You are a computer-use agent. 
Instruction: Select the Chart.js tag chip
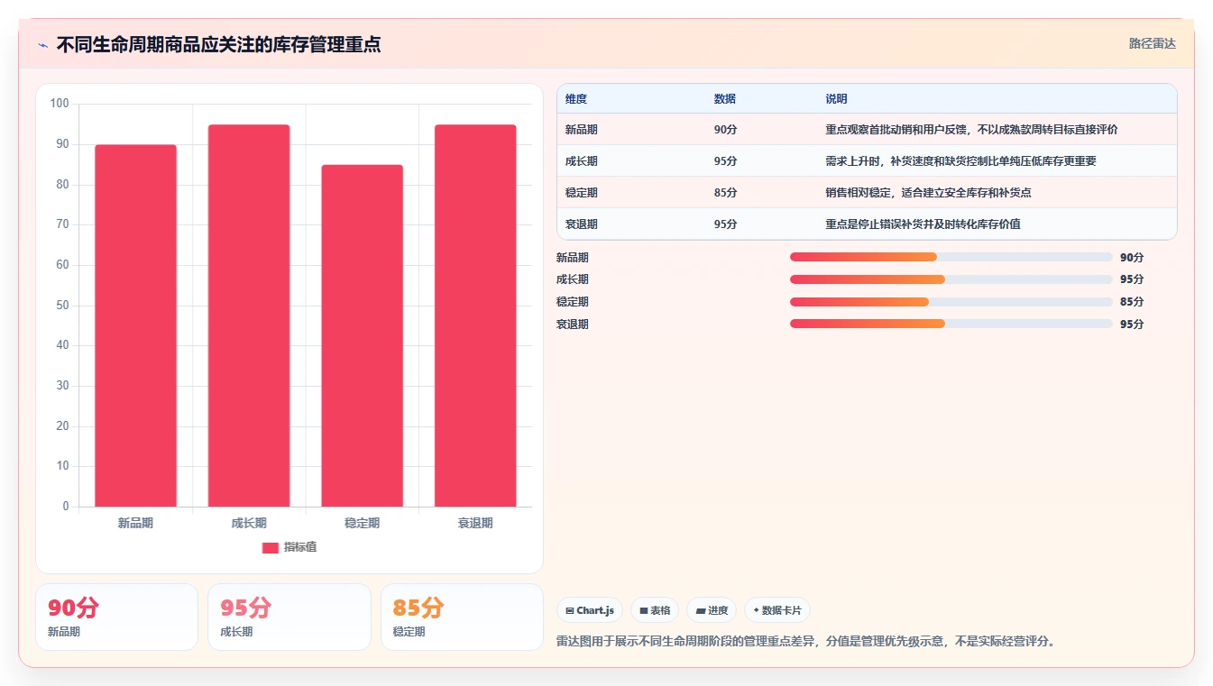590,610
